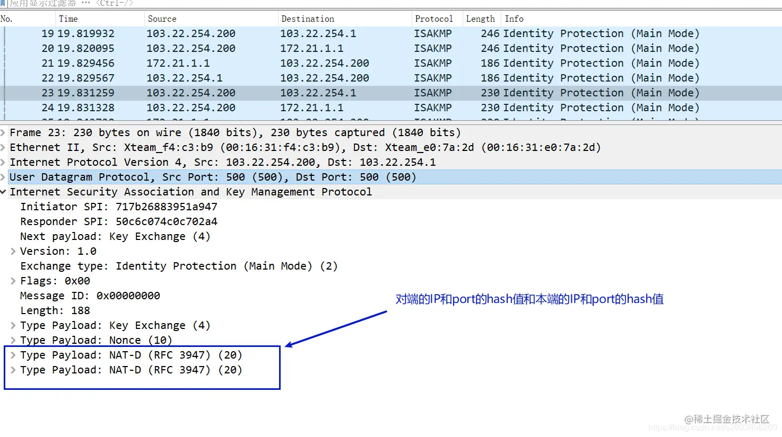Select the Initiator SPI field
Image resolution: width=782 pixels, height=437 pixels.
point(119,207)
